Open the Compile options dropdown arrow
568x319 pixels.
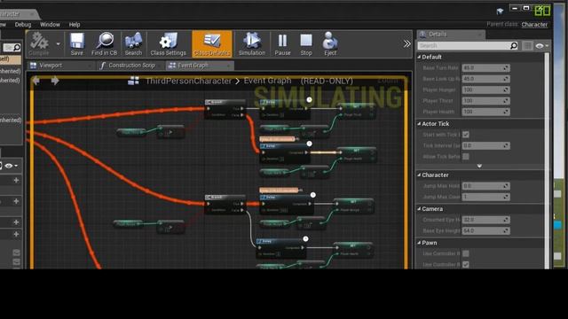[x=58, y=44]
